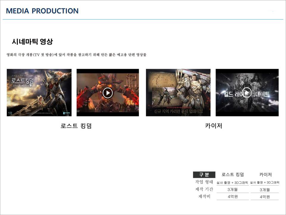
Task: Select the 시네마틱 영상 heading
Action: (32, 42)
